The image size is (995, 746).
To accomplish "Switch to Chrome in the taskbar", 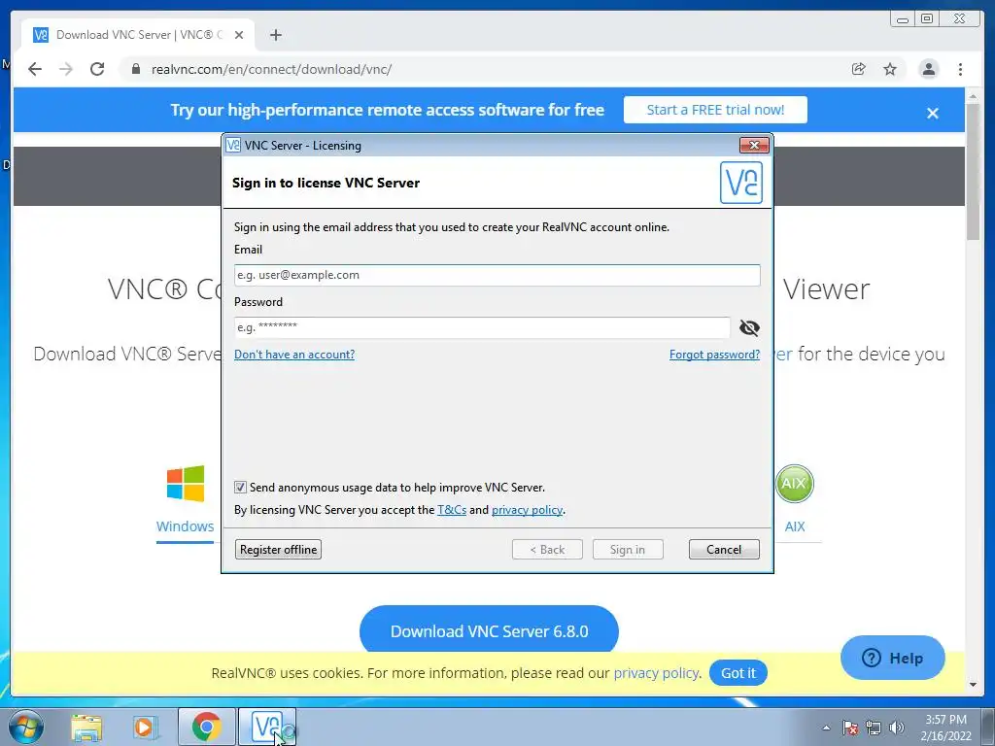I will [206, 727].
